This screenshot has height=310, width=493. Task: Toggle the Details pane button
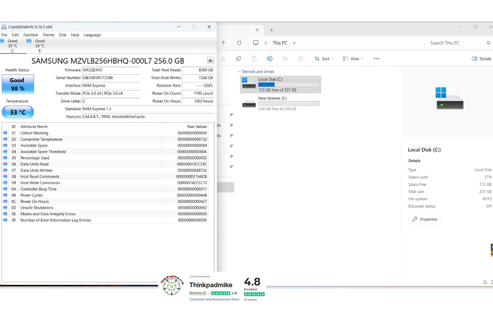click(481, 59)
